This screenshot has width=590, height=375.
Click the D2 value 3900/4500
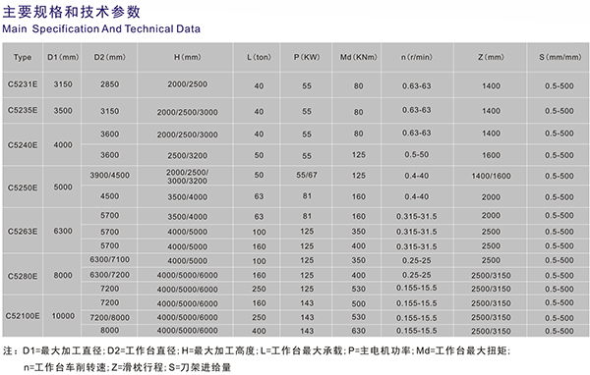[x=109, y=175]
